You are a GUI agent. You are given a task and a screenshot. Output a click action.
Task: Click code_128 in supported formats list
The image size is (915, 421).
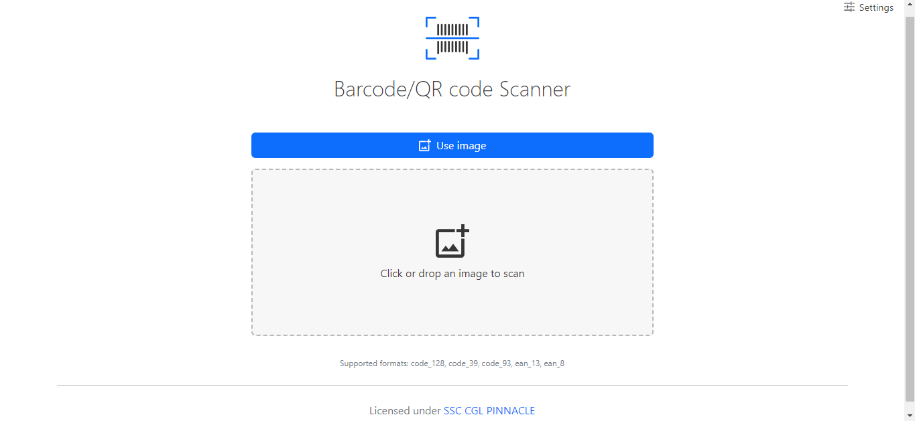[428, 363]
